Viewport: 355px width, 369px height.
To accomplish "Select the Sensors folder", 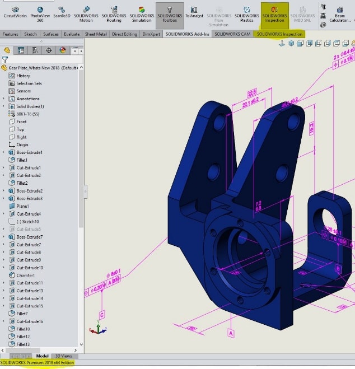I will tap(20, 91).
